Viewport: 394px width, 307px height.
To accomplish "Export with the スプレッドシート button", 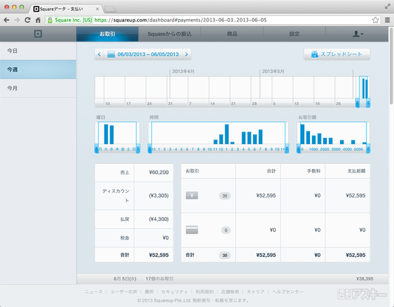I will tap(337, 54).
